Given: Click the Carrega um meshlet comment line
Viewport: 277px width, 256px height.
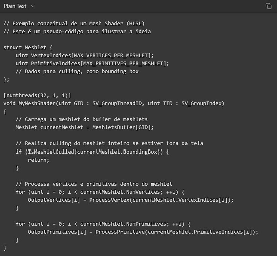Looking at the screenshot, I should [81, 119].
